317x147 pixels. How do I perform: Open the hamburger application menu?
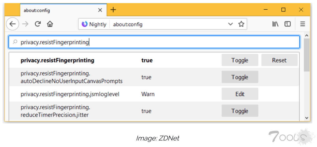pyautogui.click(x=302, y=24)
